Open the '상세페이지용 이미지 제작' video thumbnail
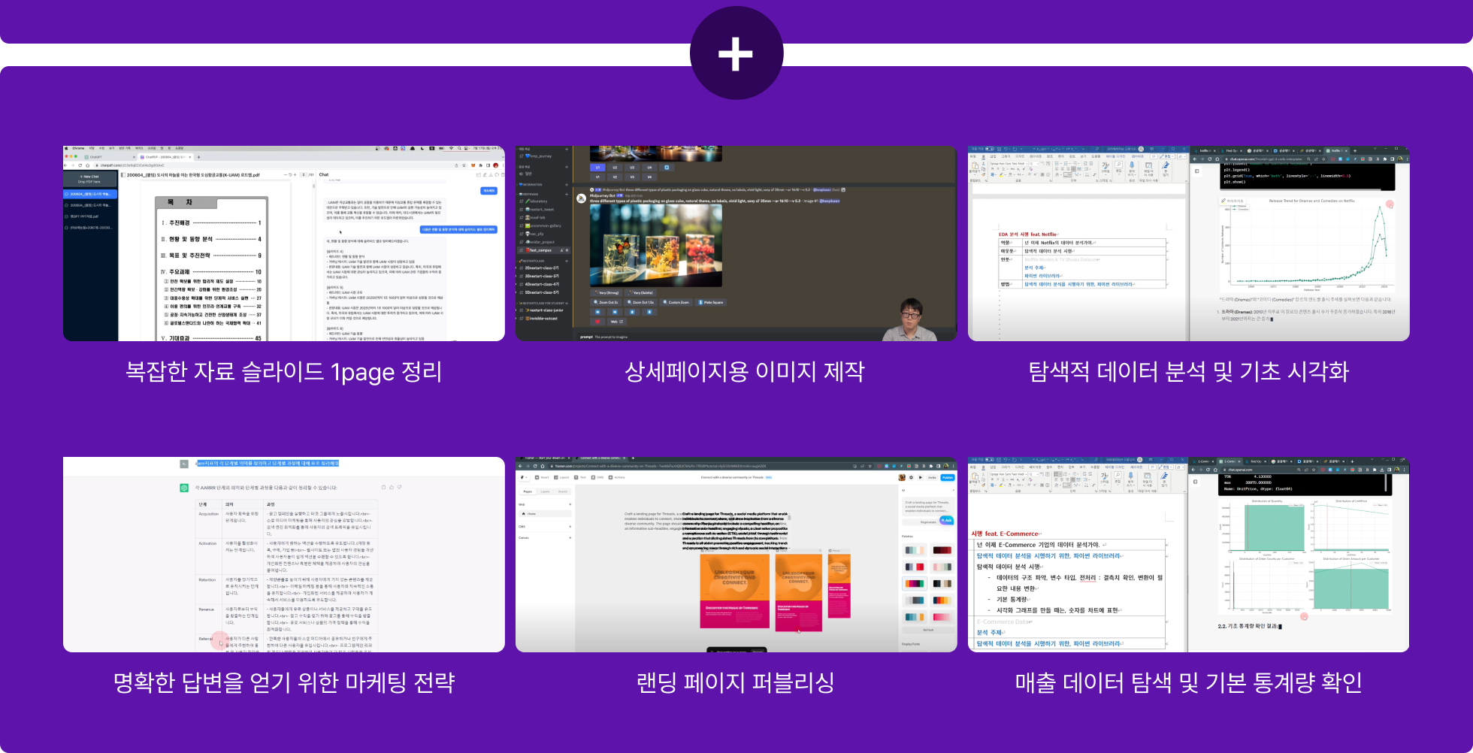 (736, 243)
